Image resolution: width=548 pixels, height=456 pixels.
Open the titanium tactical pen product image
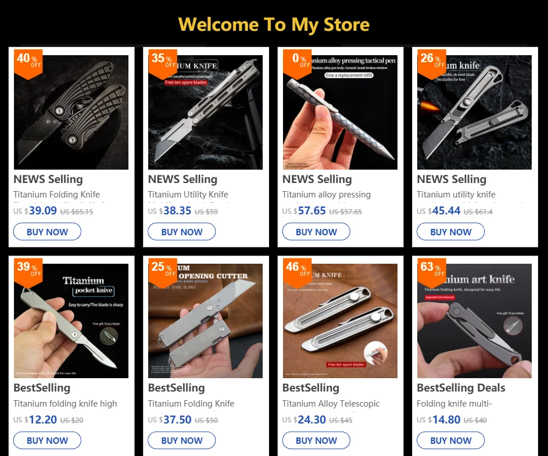(x=340, y=112)
